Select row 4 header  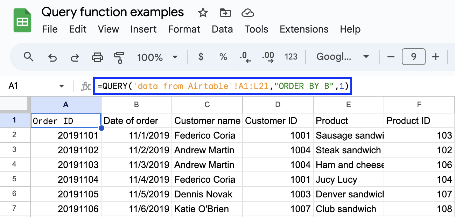click(x=15, y=164)
